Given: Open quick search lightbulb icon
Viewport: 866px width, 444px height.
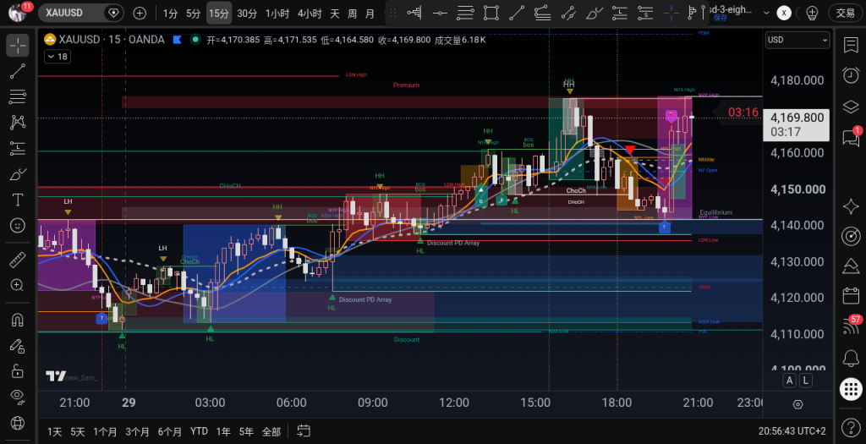Looking at the screenshot, I should (812, 14).
